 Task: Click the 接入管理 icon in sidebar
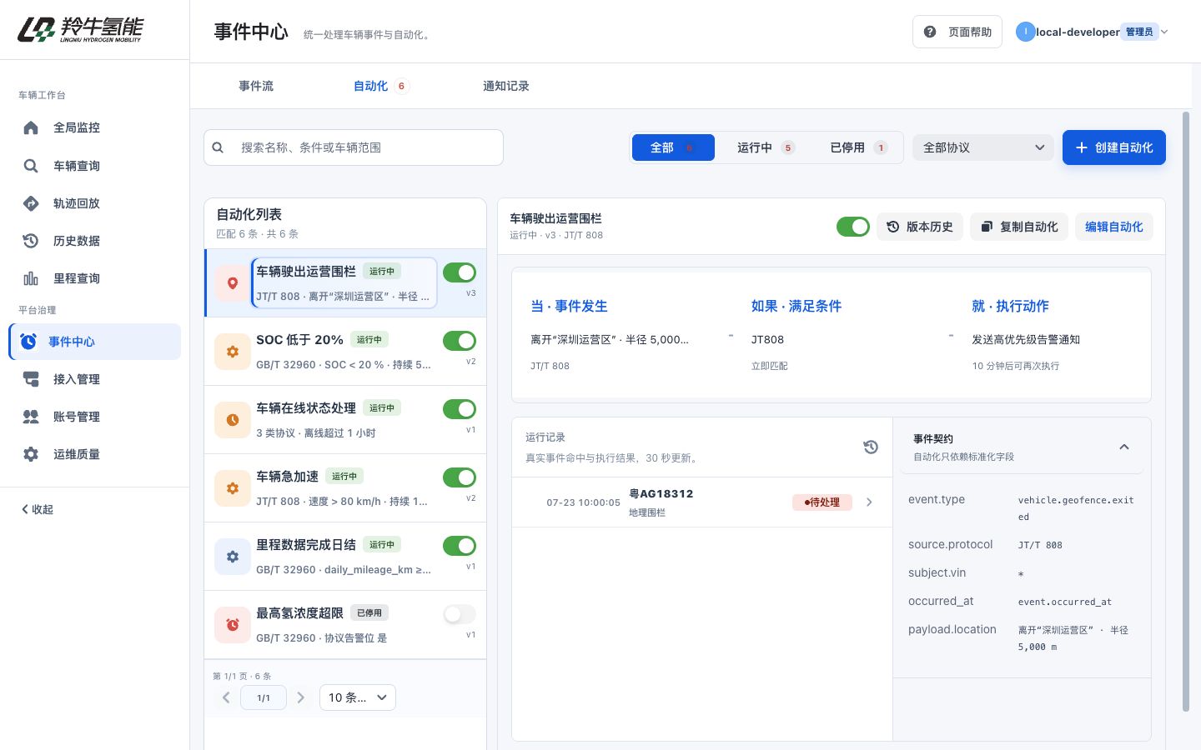31,379
